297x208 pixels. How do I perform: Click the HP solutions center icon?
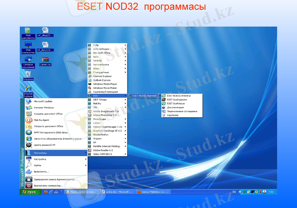(x=29, y=145)
